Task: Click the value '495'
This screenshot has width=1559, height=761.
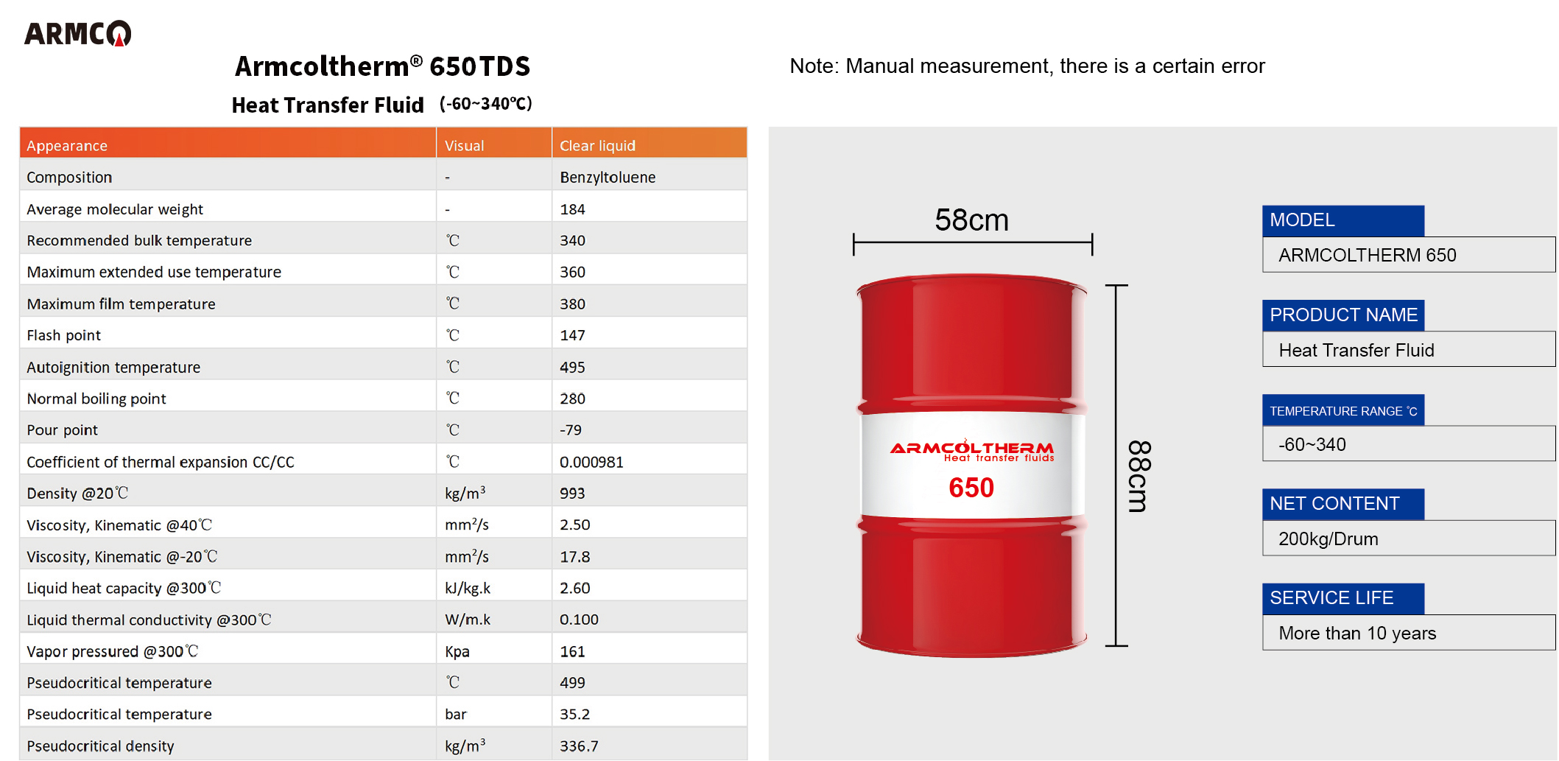Action: point(572,368)
